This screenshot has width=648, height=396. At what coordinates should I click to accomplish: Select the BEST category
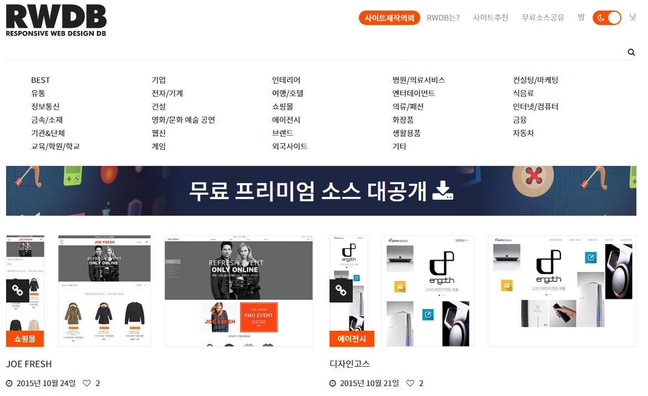[x=40, y=80]
